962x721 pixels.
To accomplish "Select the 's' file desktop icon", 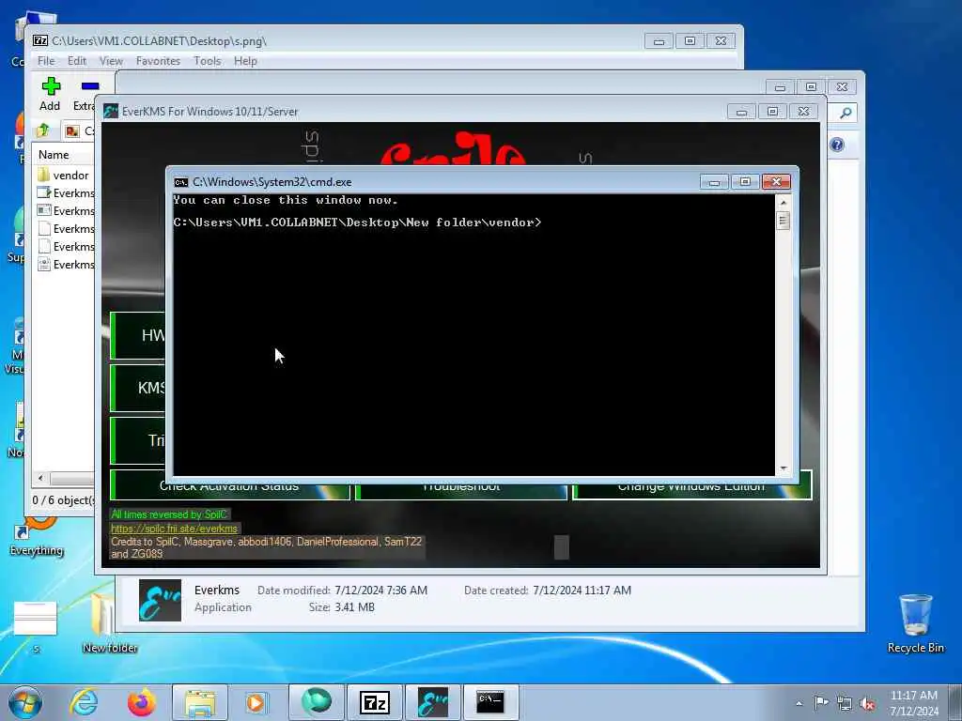I will 36,625.
